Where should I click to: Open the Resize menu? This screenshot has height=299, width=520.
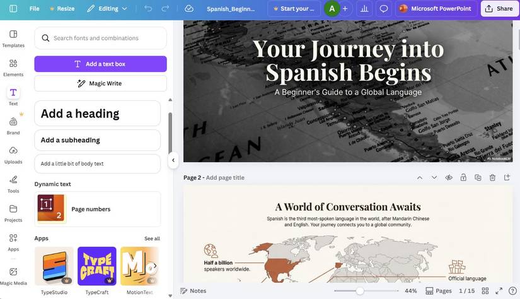[x=61, y=9]
